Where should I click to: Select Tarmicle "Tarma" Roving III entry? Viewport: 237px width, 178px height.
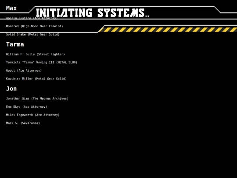pyautogui.click(x=42, y=62)
